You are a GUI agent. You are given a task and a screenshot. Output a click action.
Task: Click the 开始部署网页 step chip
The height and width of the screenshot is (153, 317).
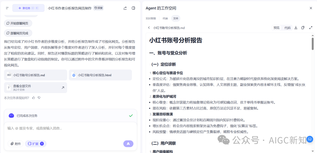coord(18,23)
